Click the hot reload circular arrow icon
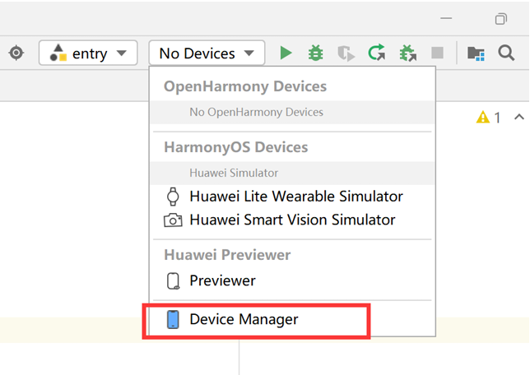Screen dimensions: 530x375 pyautogui.click(x=377, y=53)
